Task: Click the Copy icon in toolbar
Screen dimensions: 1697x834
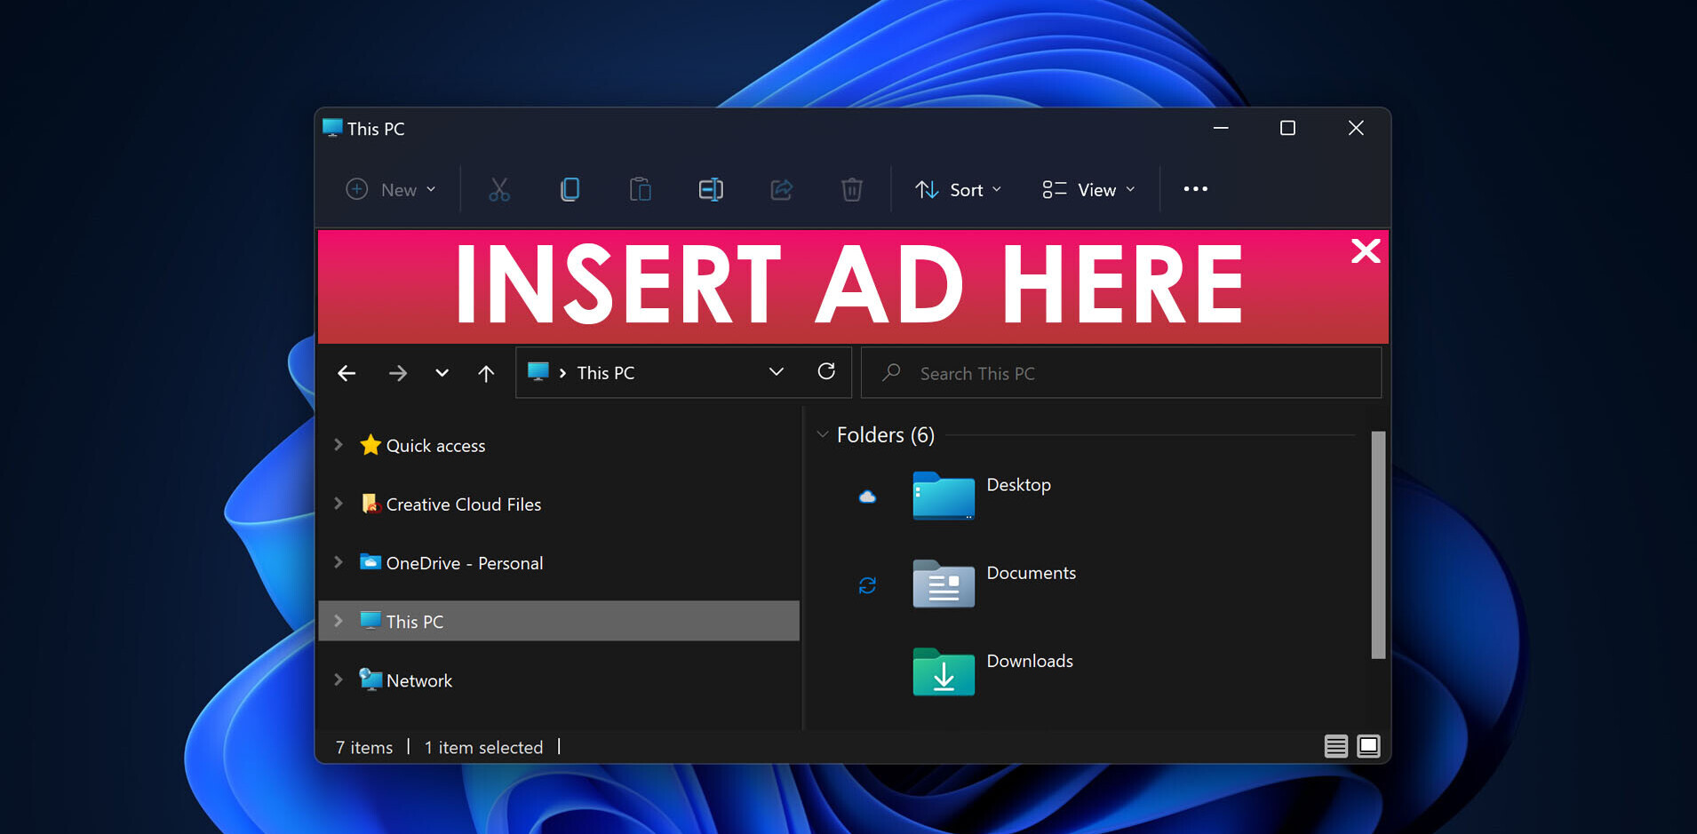Action: tap(570, 189)
